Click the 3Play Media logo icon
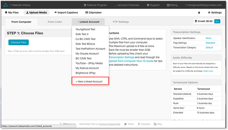Image resolution: width=228 pixels, height=130 pixels. coord(6,5)
